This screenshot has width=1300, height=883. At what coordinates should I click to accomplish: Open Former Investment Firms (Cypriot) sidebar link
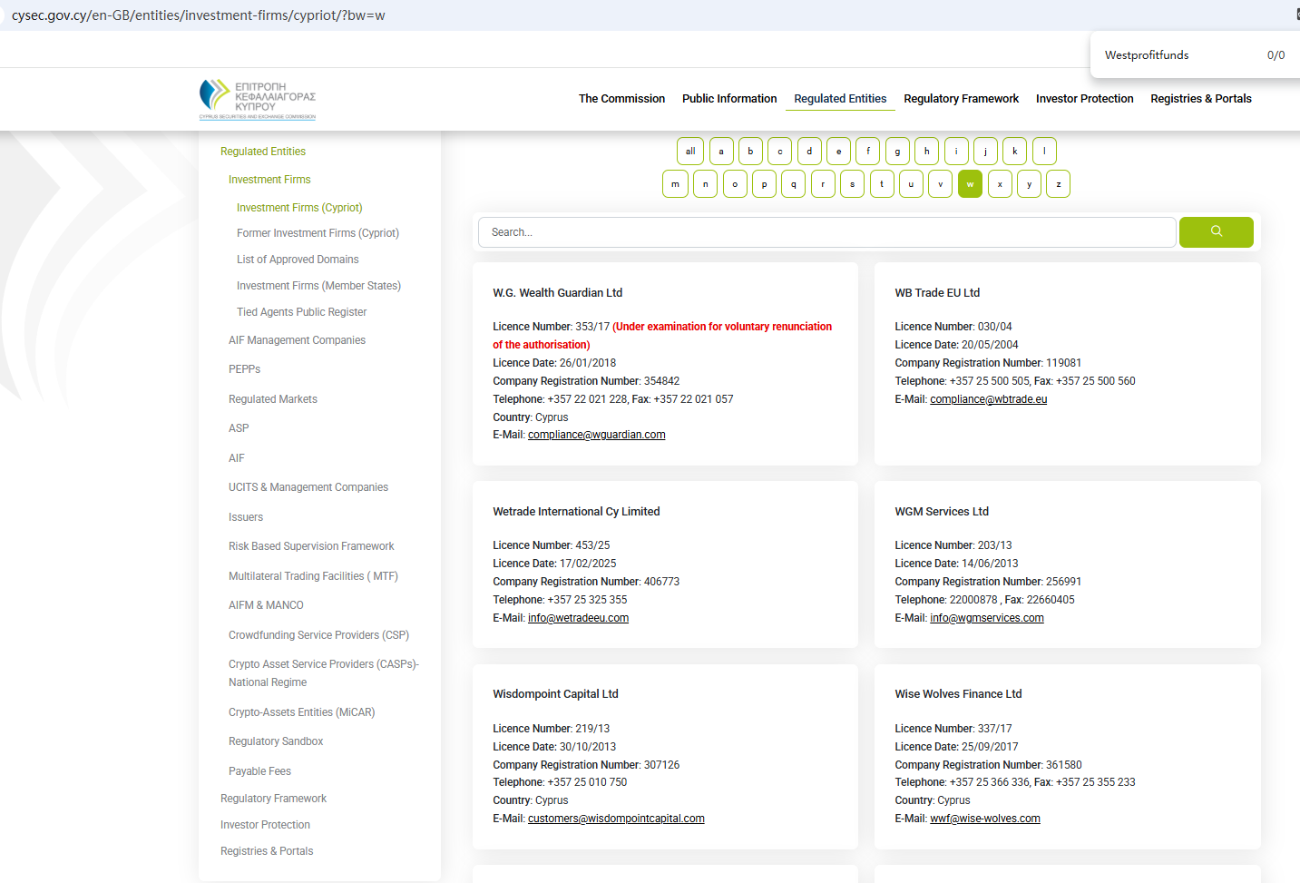point(318,233)
